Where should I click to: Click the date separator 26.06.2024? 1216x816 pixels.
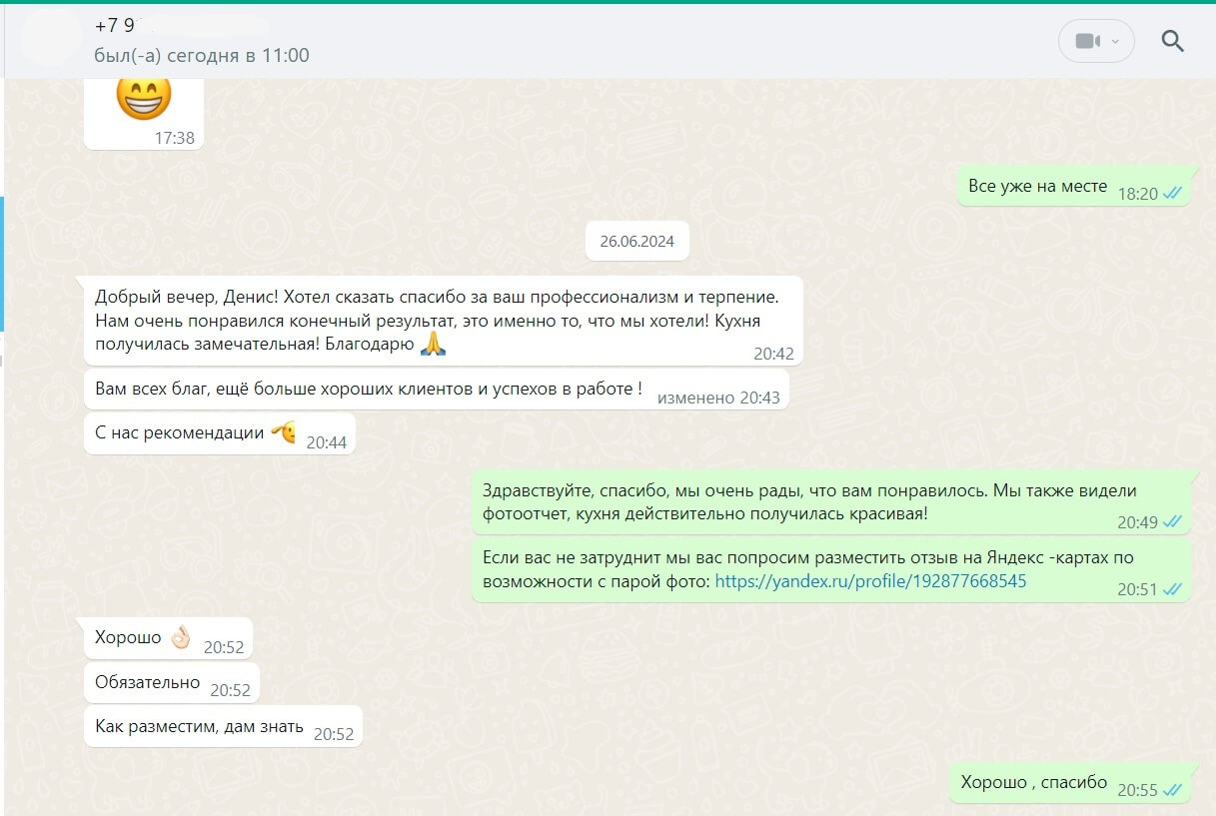636,241
